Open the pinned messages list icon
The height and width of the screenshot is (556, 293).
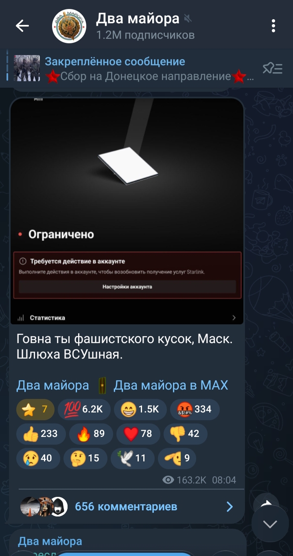click(272, 69)
